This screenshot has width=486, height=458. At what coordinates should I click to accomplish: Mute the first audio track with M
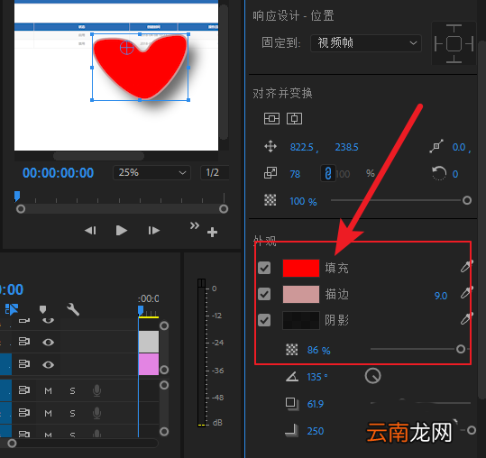point(48,390)
